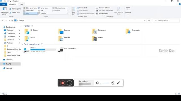Toggle File name extensions checkbox

[x=97, y=11]
